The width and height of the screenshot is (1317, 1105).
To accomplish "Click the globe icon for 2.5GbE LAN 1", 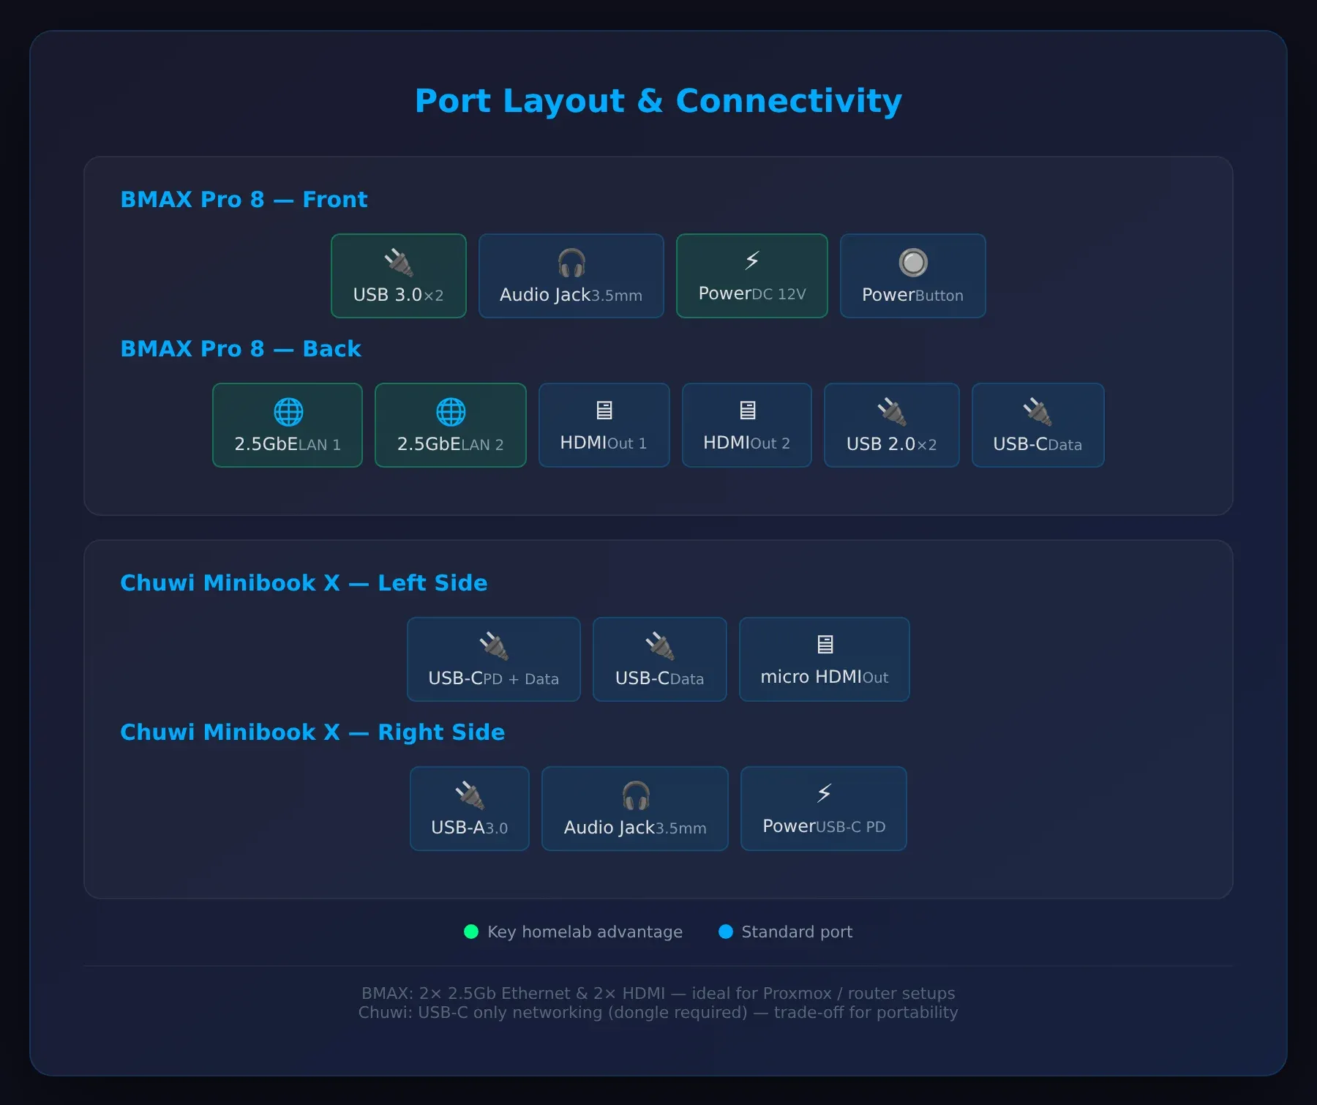I will 288,412.
